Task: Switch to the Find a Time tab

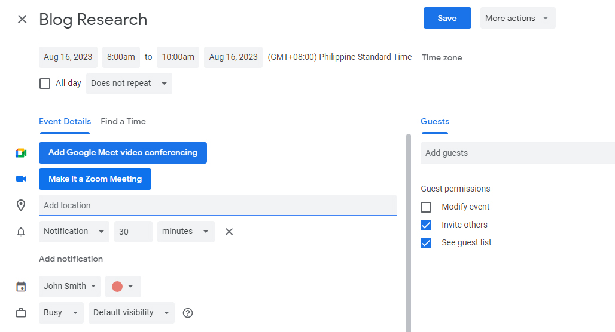Action: [x=123, y=121]
